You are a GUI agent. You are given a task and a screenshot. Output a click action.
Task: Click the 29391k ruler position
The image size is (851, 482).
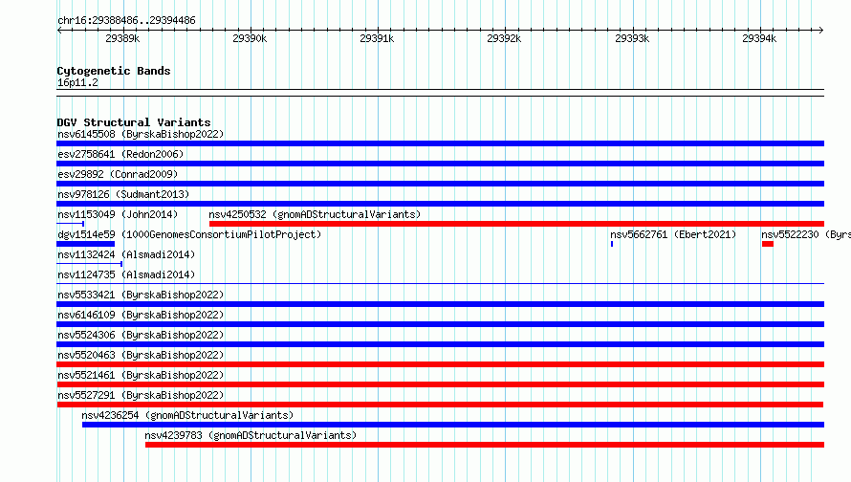tap(377, 38)
